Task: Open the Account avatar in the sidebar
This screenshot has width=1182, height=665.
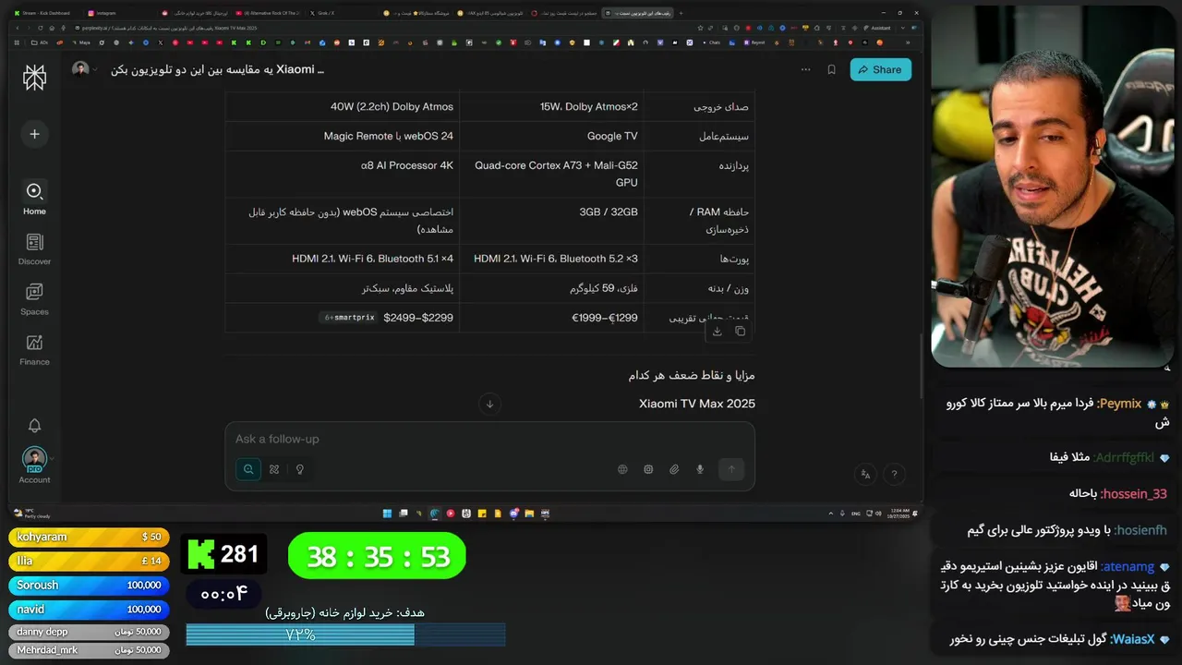Action: [34, 459]
